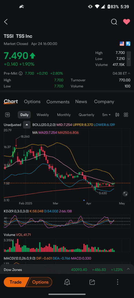The height and width of the screenshot is (298, 134).
Task: Select the Daily timeframe
Action: point(24,115)
